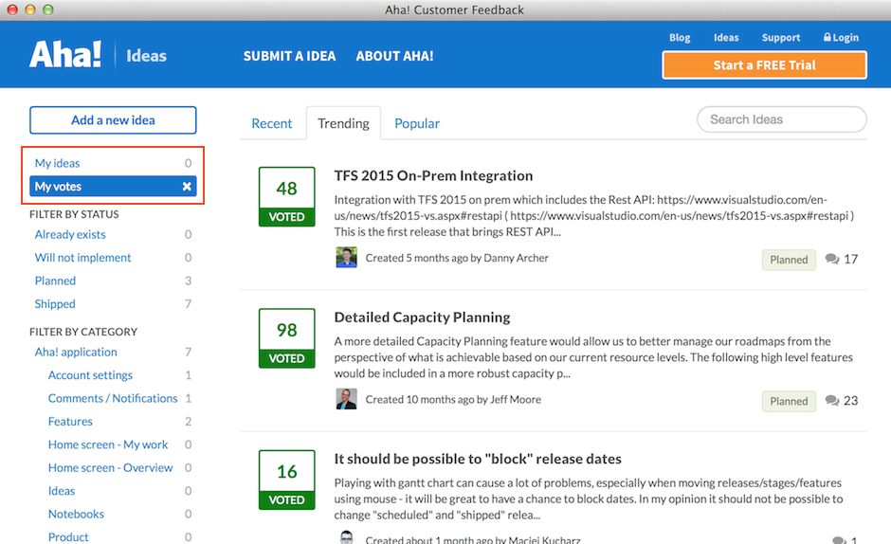This screenshot has height=544, width=891.
Task: Open ABOUT AHA! in header
Action: pyautogui.click(x=394, y=56)
